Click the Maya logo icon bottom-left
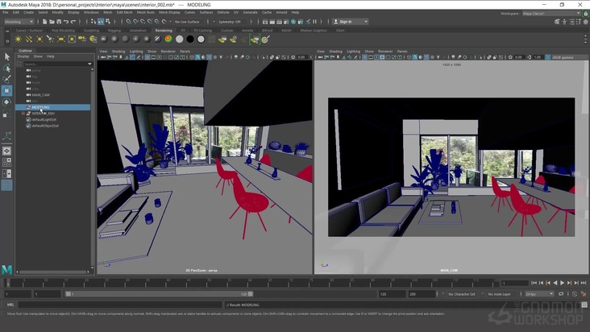The width and height of the screenshot is (590, 332). click(x=7, y=269)
